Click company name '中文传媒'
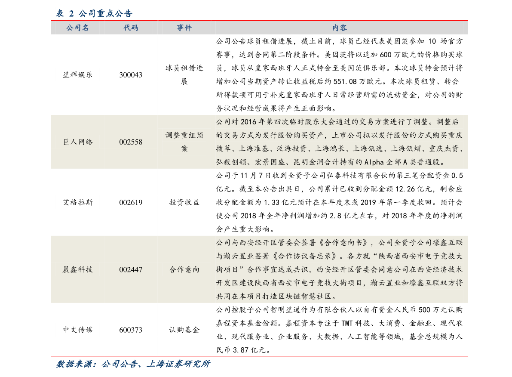The image size is (512, 377). point(78,330)
